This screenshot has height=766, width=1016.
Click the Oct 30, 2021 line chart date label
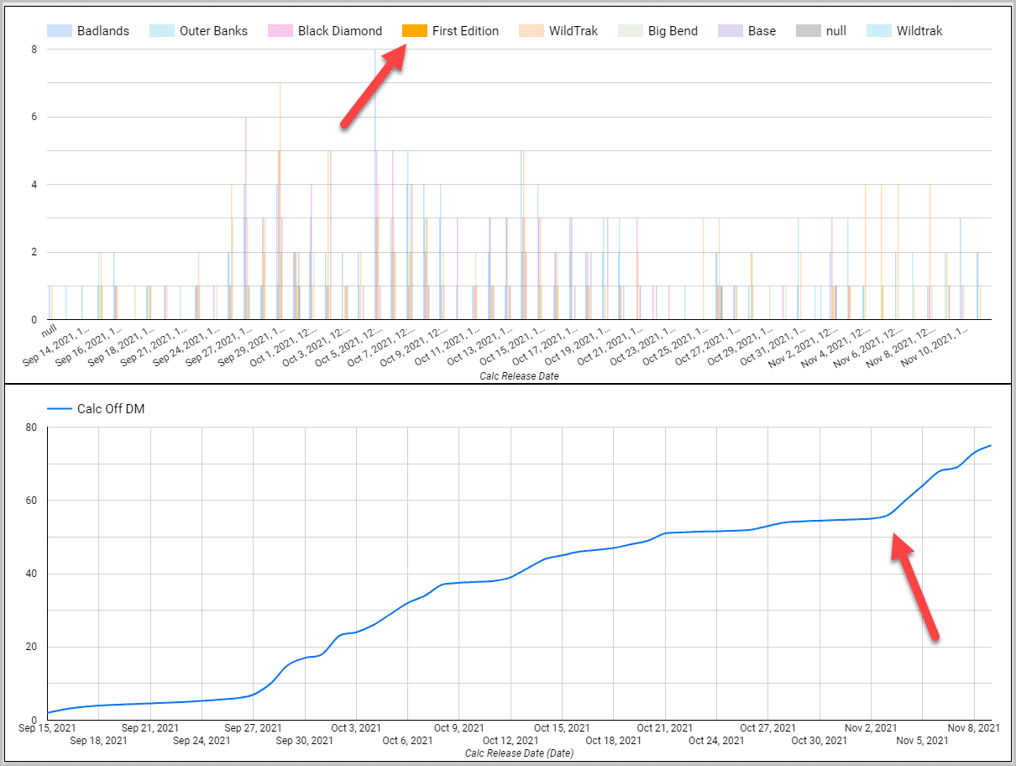pyautogui.click(x=820, y=741)
